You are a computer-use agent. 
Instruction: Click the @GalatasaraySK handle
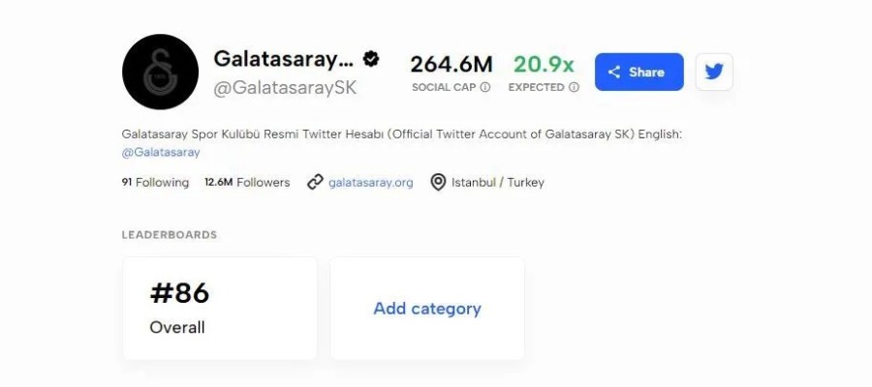point(285,88)
